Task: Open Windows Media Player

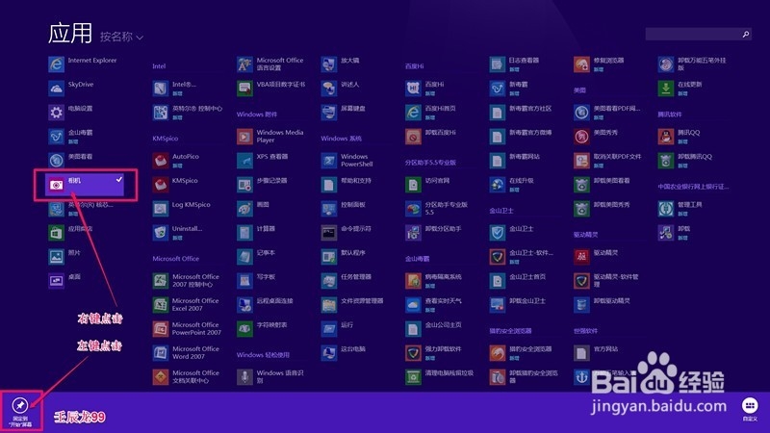Action: coord(270,136)
